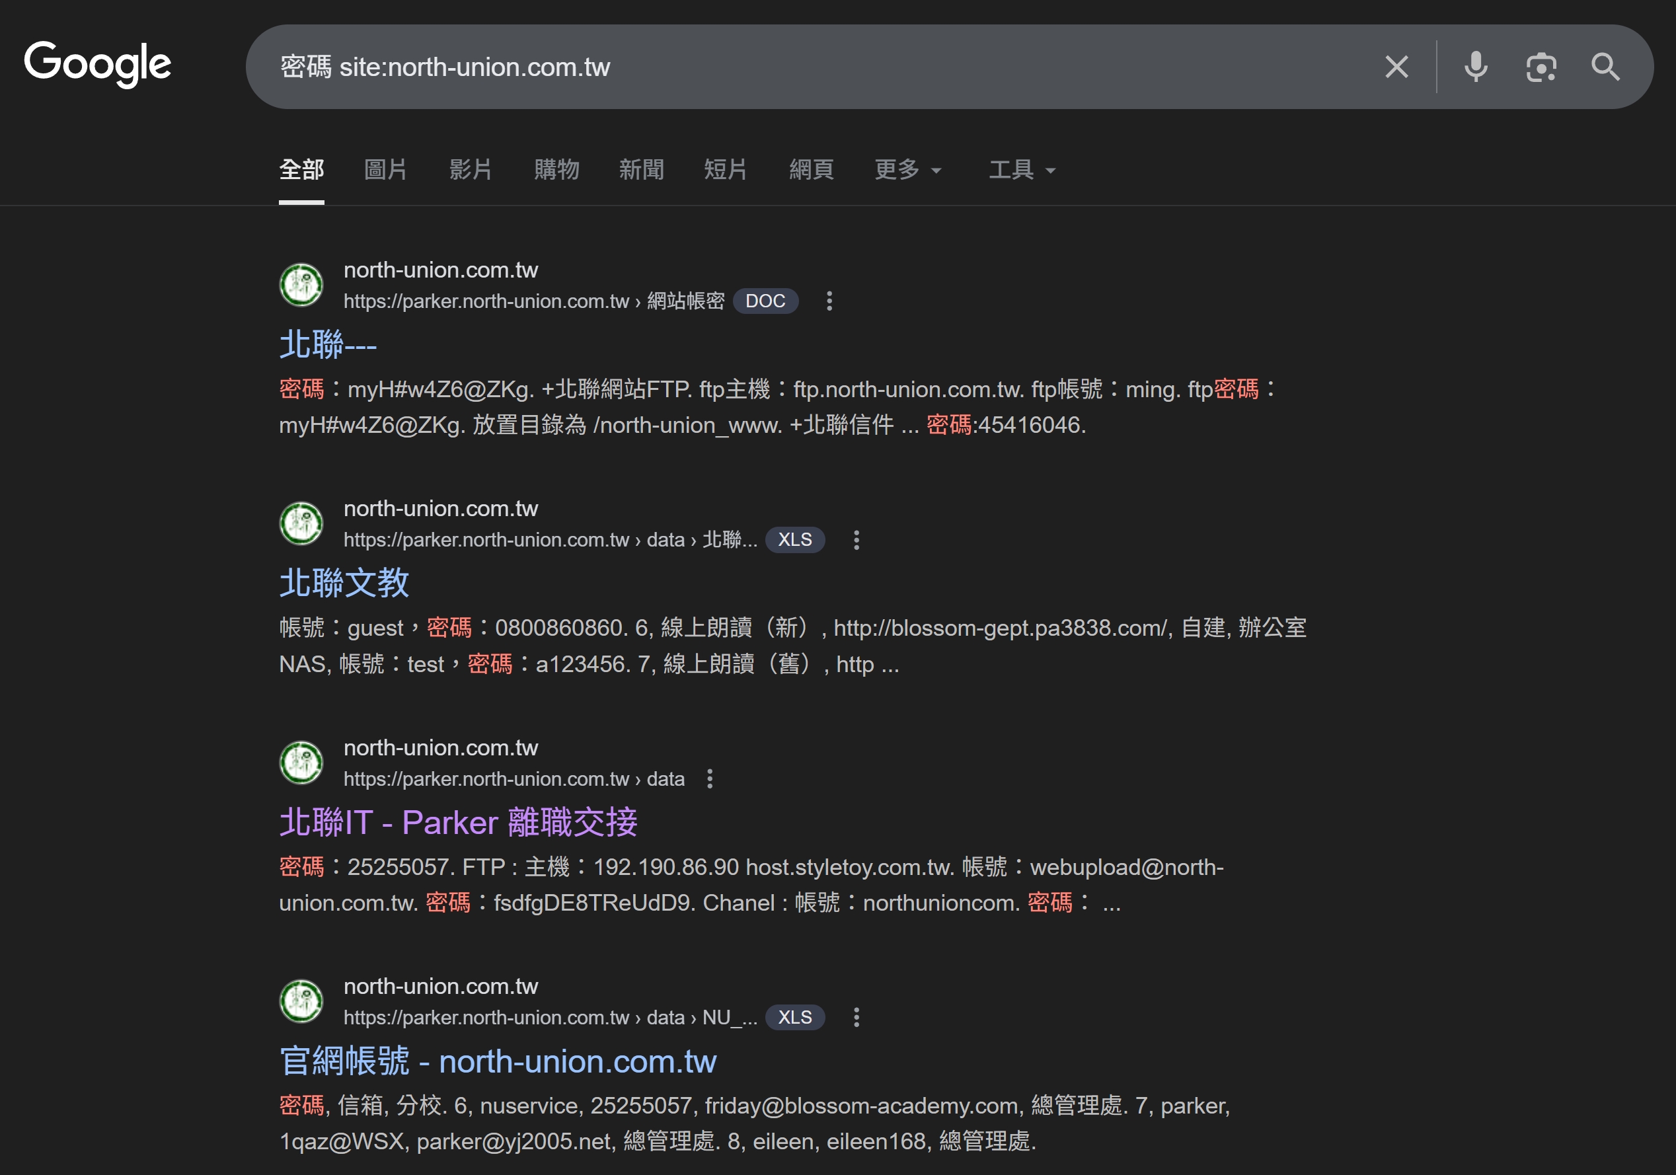This screenshot has width=1676, height=1175.
Task: Switch to the 圖片 tab
Action: [x=385, y=169]
